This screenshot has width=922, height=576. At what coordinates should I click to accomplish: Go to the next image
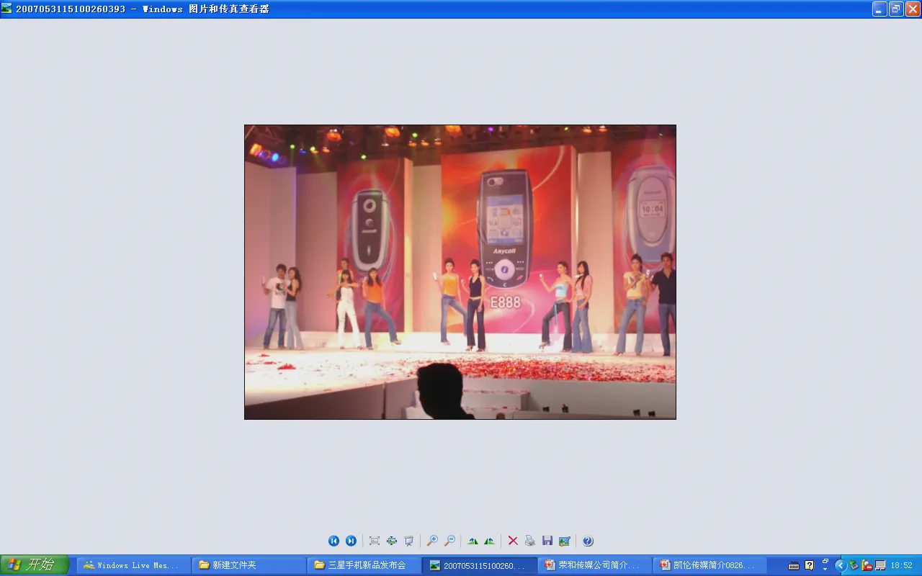pyautogui.click(x=351, y=541)
